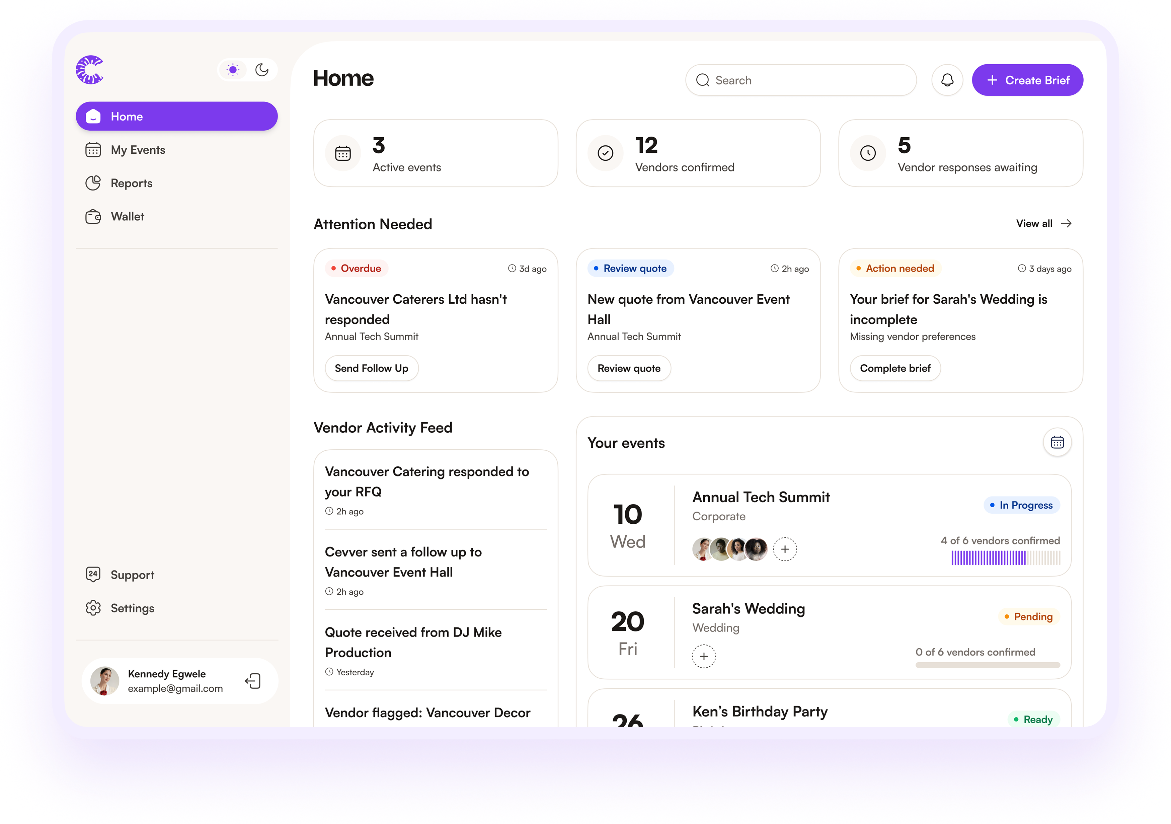Click the Active events calendar icon
This screenshot has width=1171, height=824.
coord(343,153)
